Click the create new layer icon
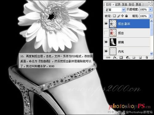The height and width of the screenshot is (115, 154). point(140,57)
